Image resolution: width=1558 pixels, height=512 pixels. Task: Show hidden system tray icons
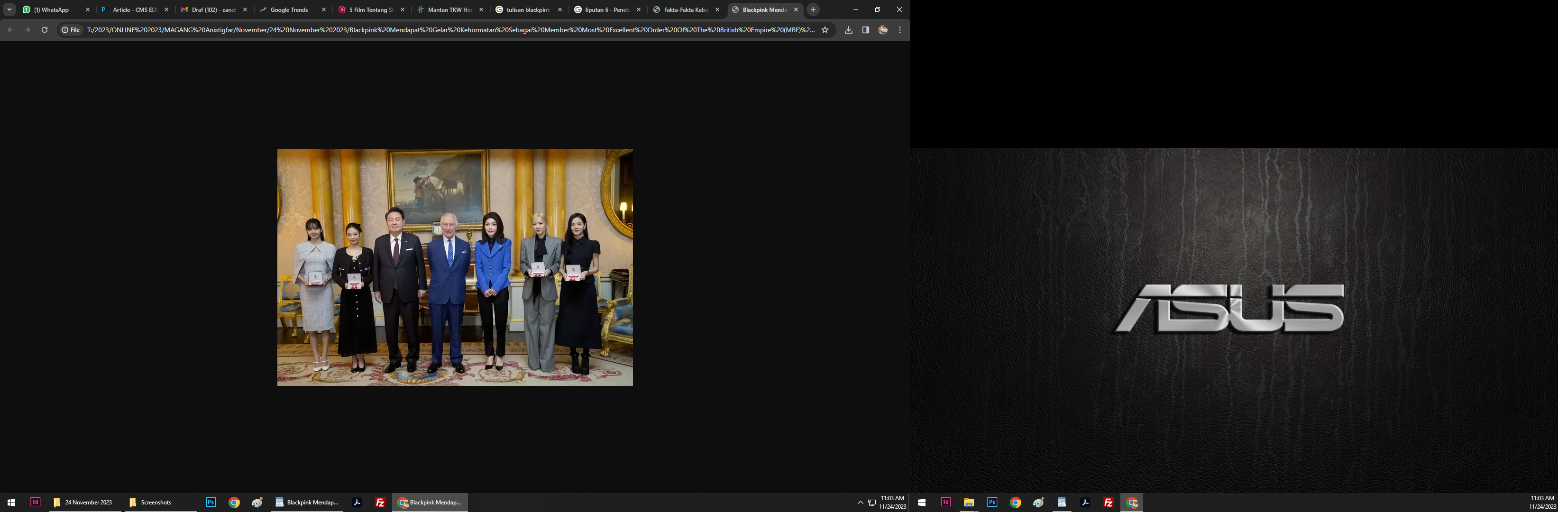click(860, 503)
